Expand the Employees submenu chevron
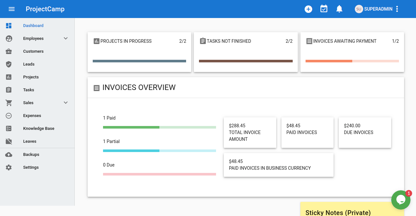Viewport: 416px width, 216px height. pos(66,39)
